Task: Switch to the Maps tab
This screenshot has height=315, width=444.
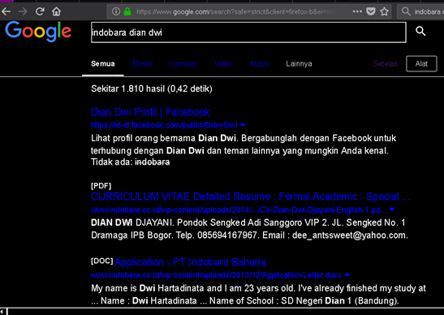Action: 259,64
